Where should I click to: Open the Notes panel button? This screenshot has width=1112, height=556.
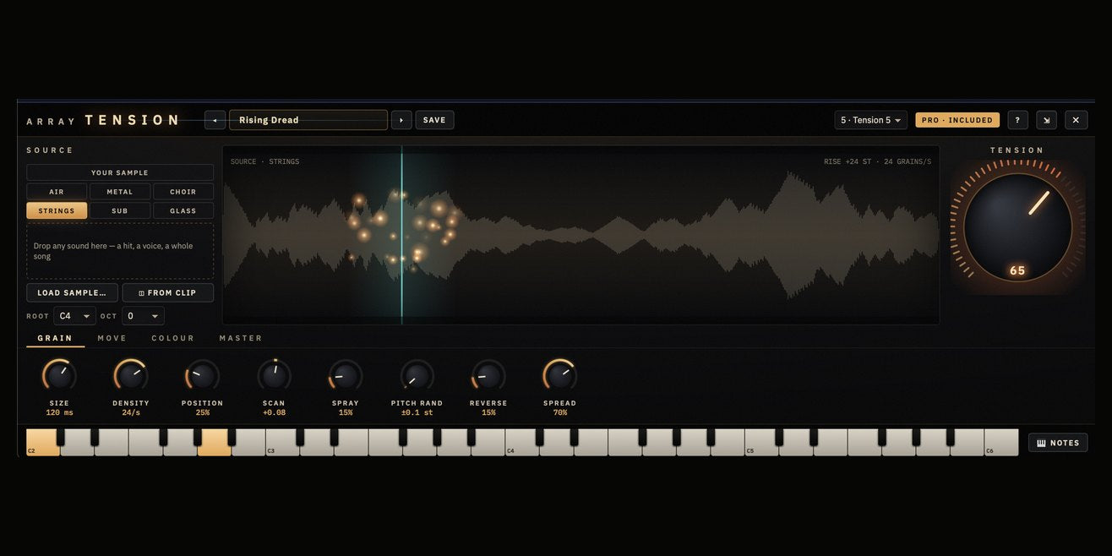[1058, 443]
